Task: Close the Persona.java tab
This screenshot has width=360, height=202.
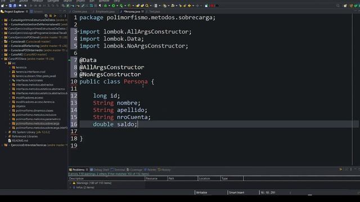Action: (x=142, y=11)
